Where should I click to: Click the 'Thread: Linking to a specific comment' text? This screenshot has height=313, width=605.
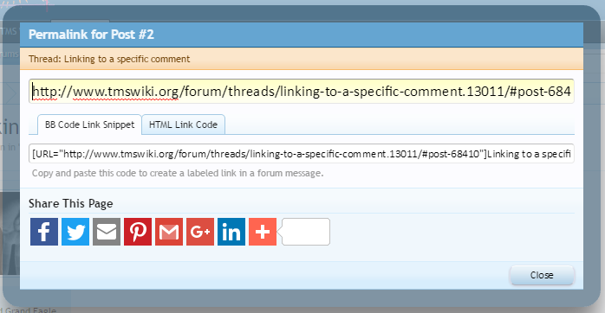(x=109, y=59)
